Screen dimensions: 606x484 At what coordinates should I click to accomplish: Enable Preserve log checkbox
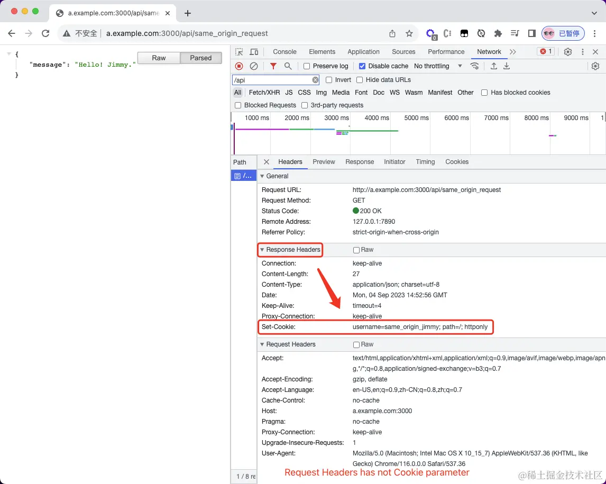307,66
